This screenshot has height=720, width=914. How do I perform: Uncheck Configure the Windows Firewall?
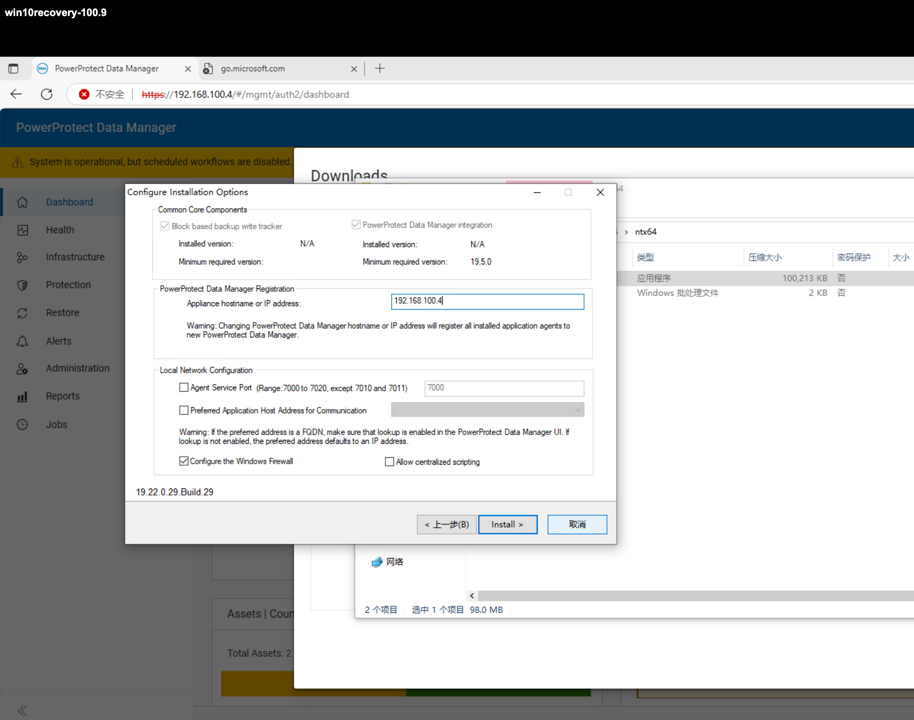184,461
